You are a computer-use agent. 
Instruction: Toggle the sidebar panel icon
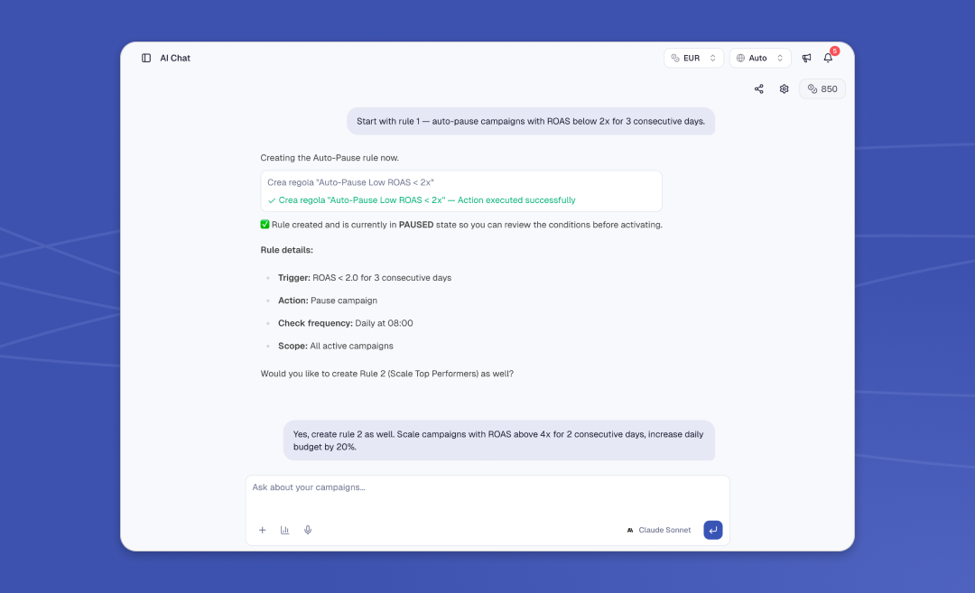point(146,58)
